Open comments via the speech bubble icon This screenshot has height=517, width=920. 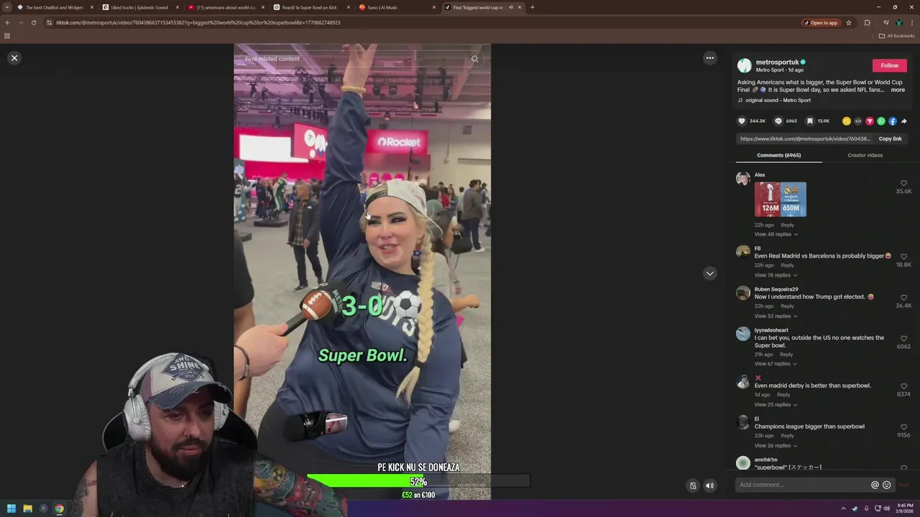[x=778, y=121]
